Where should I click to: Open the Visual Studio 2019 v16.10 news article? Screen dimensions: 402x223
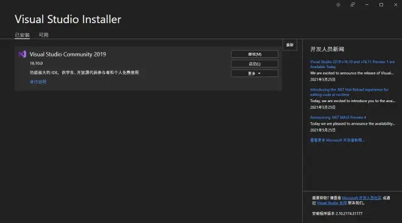[x=352, y=64]
